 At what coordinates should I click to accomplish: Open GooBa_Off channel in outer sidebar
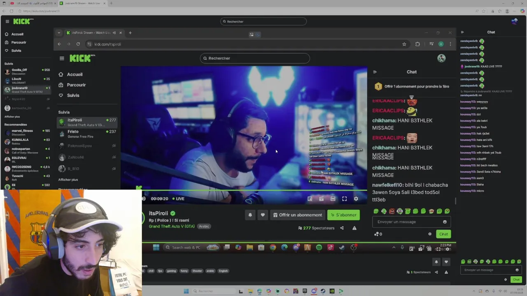[27, 72]
